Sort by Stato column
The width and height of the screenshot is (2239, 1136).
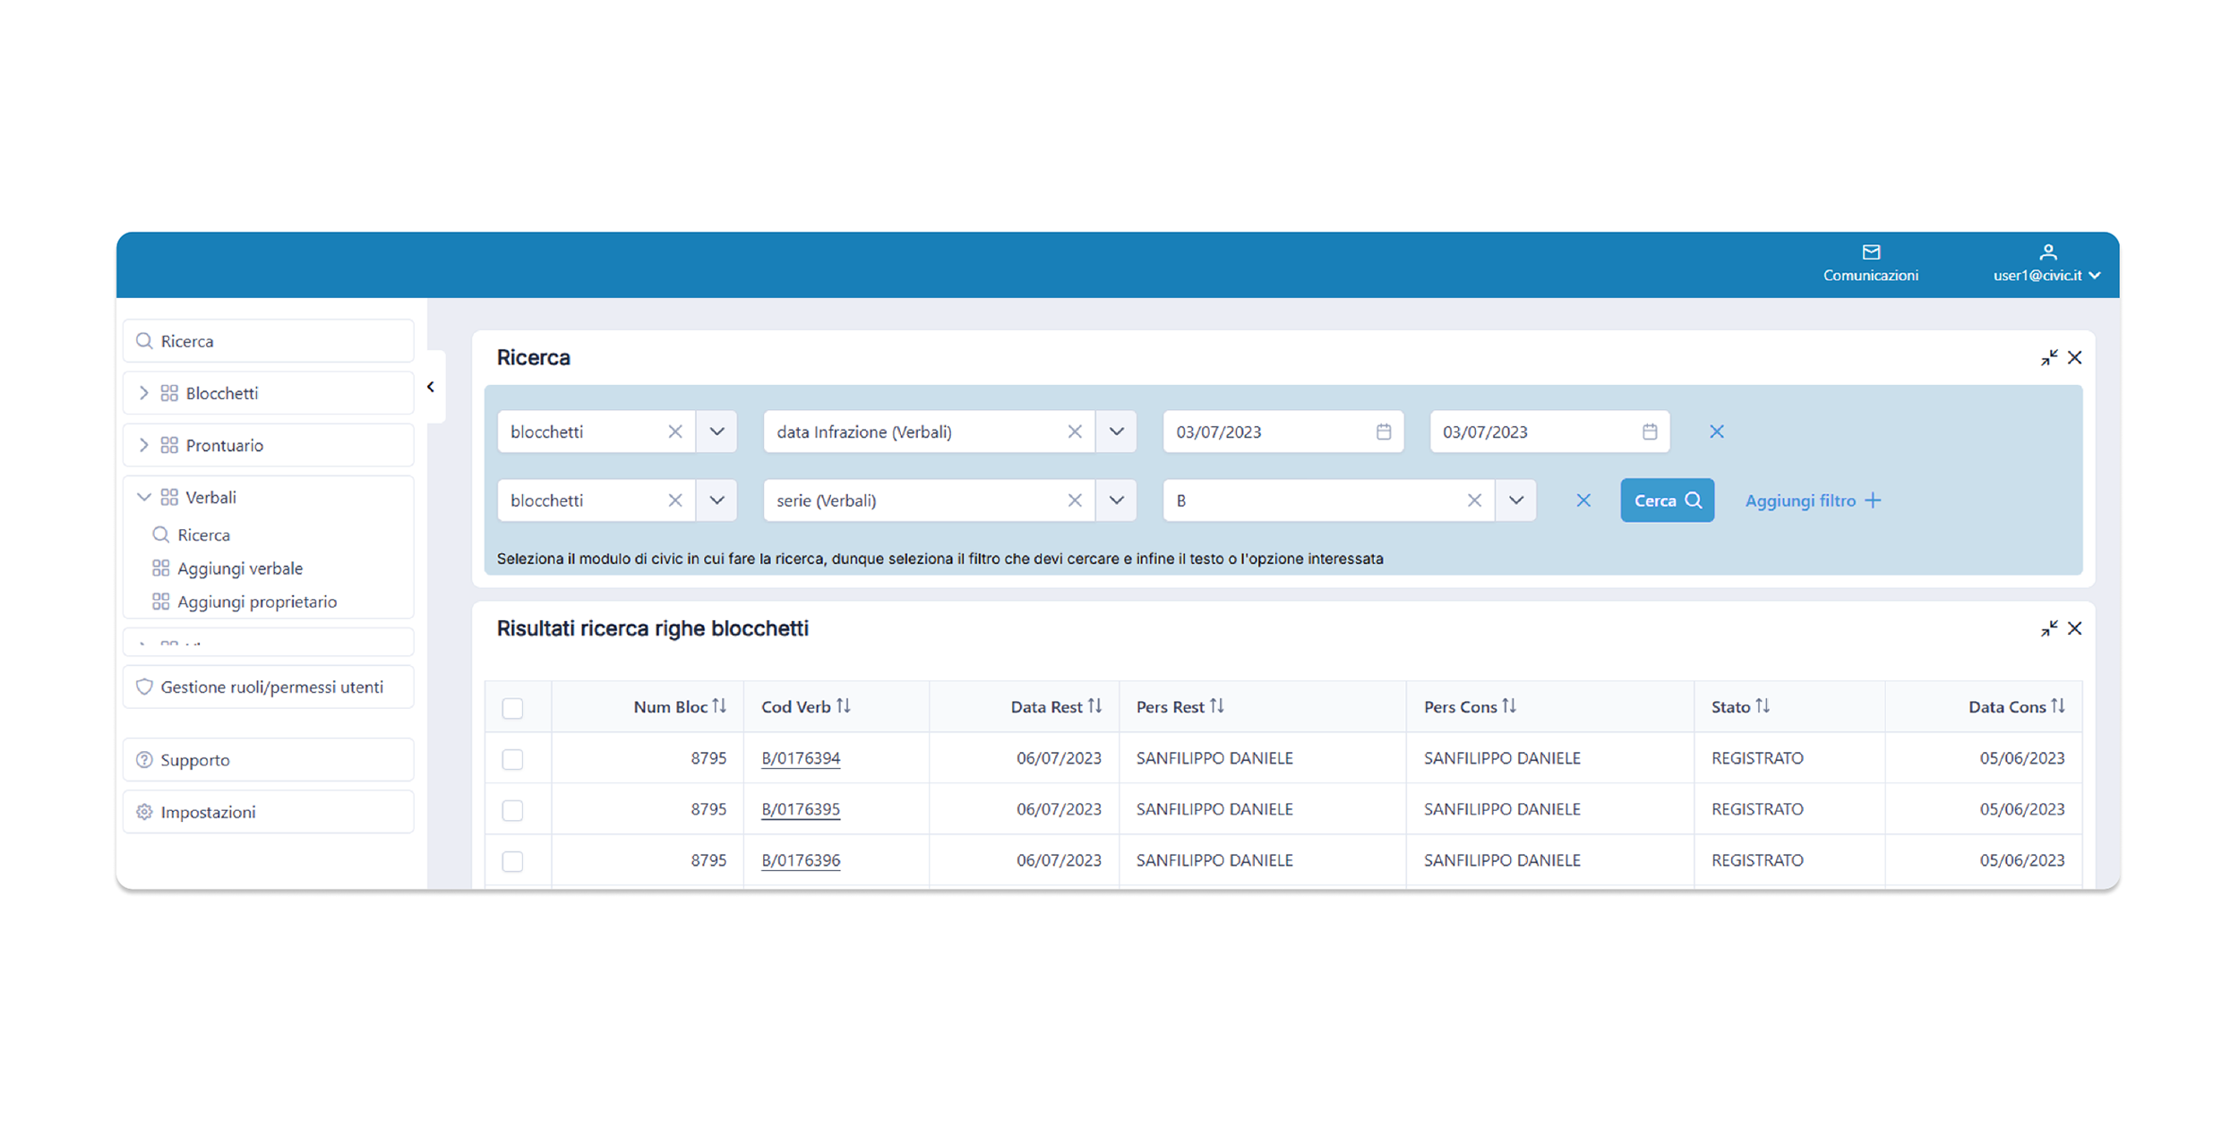(x=1763, y=706)
